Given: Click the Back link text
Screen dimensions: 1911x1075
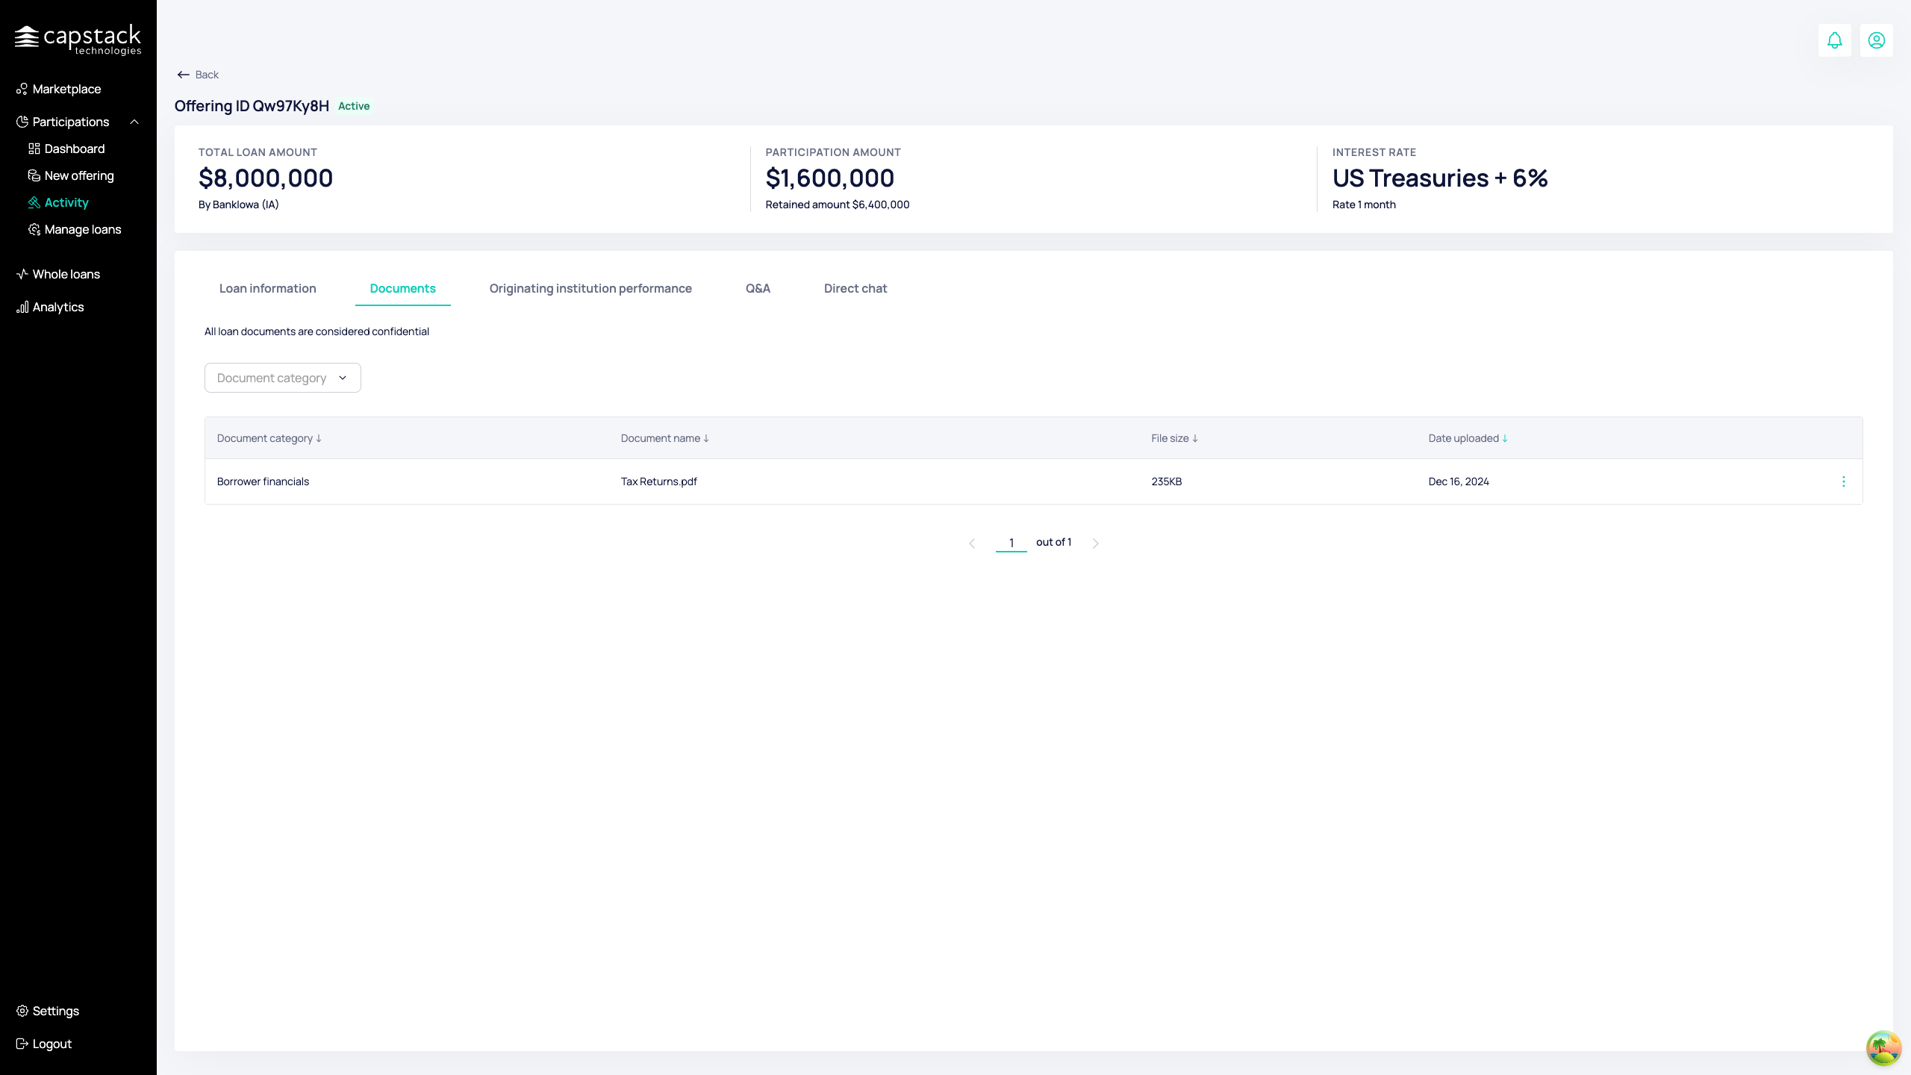Looking at the screenshot, I should pos(207,75).
